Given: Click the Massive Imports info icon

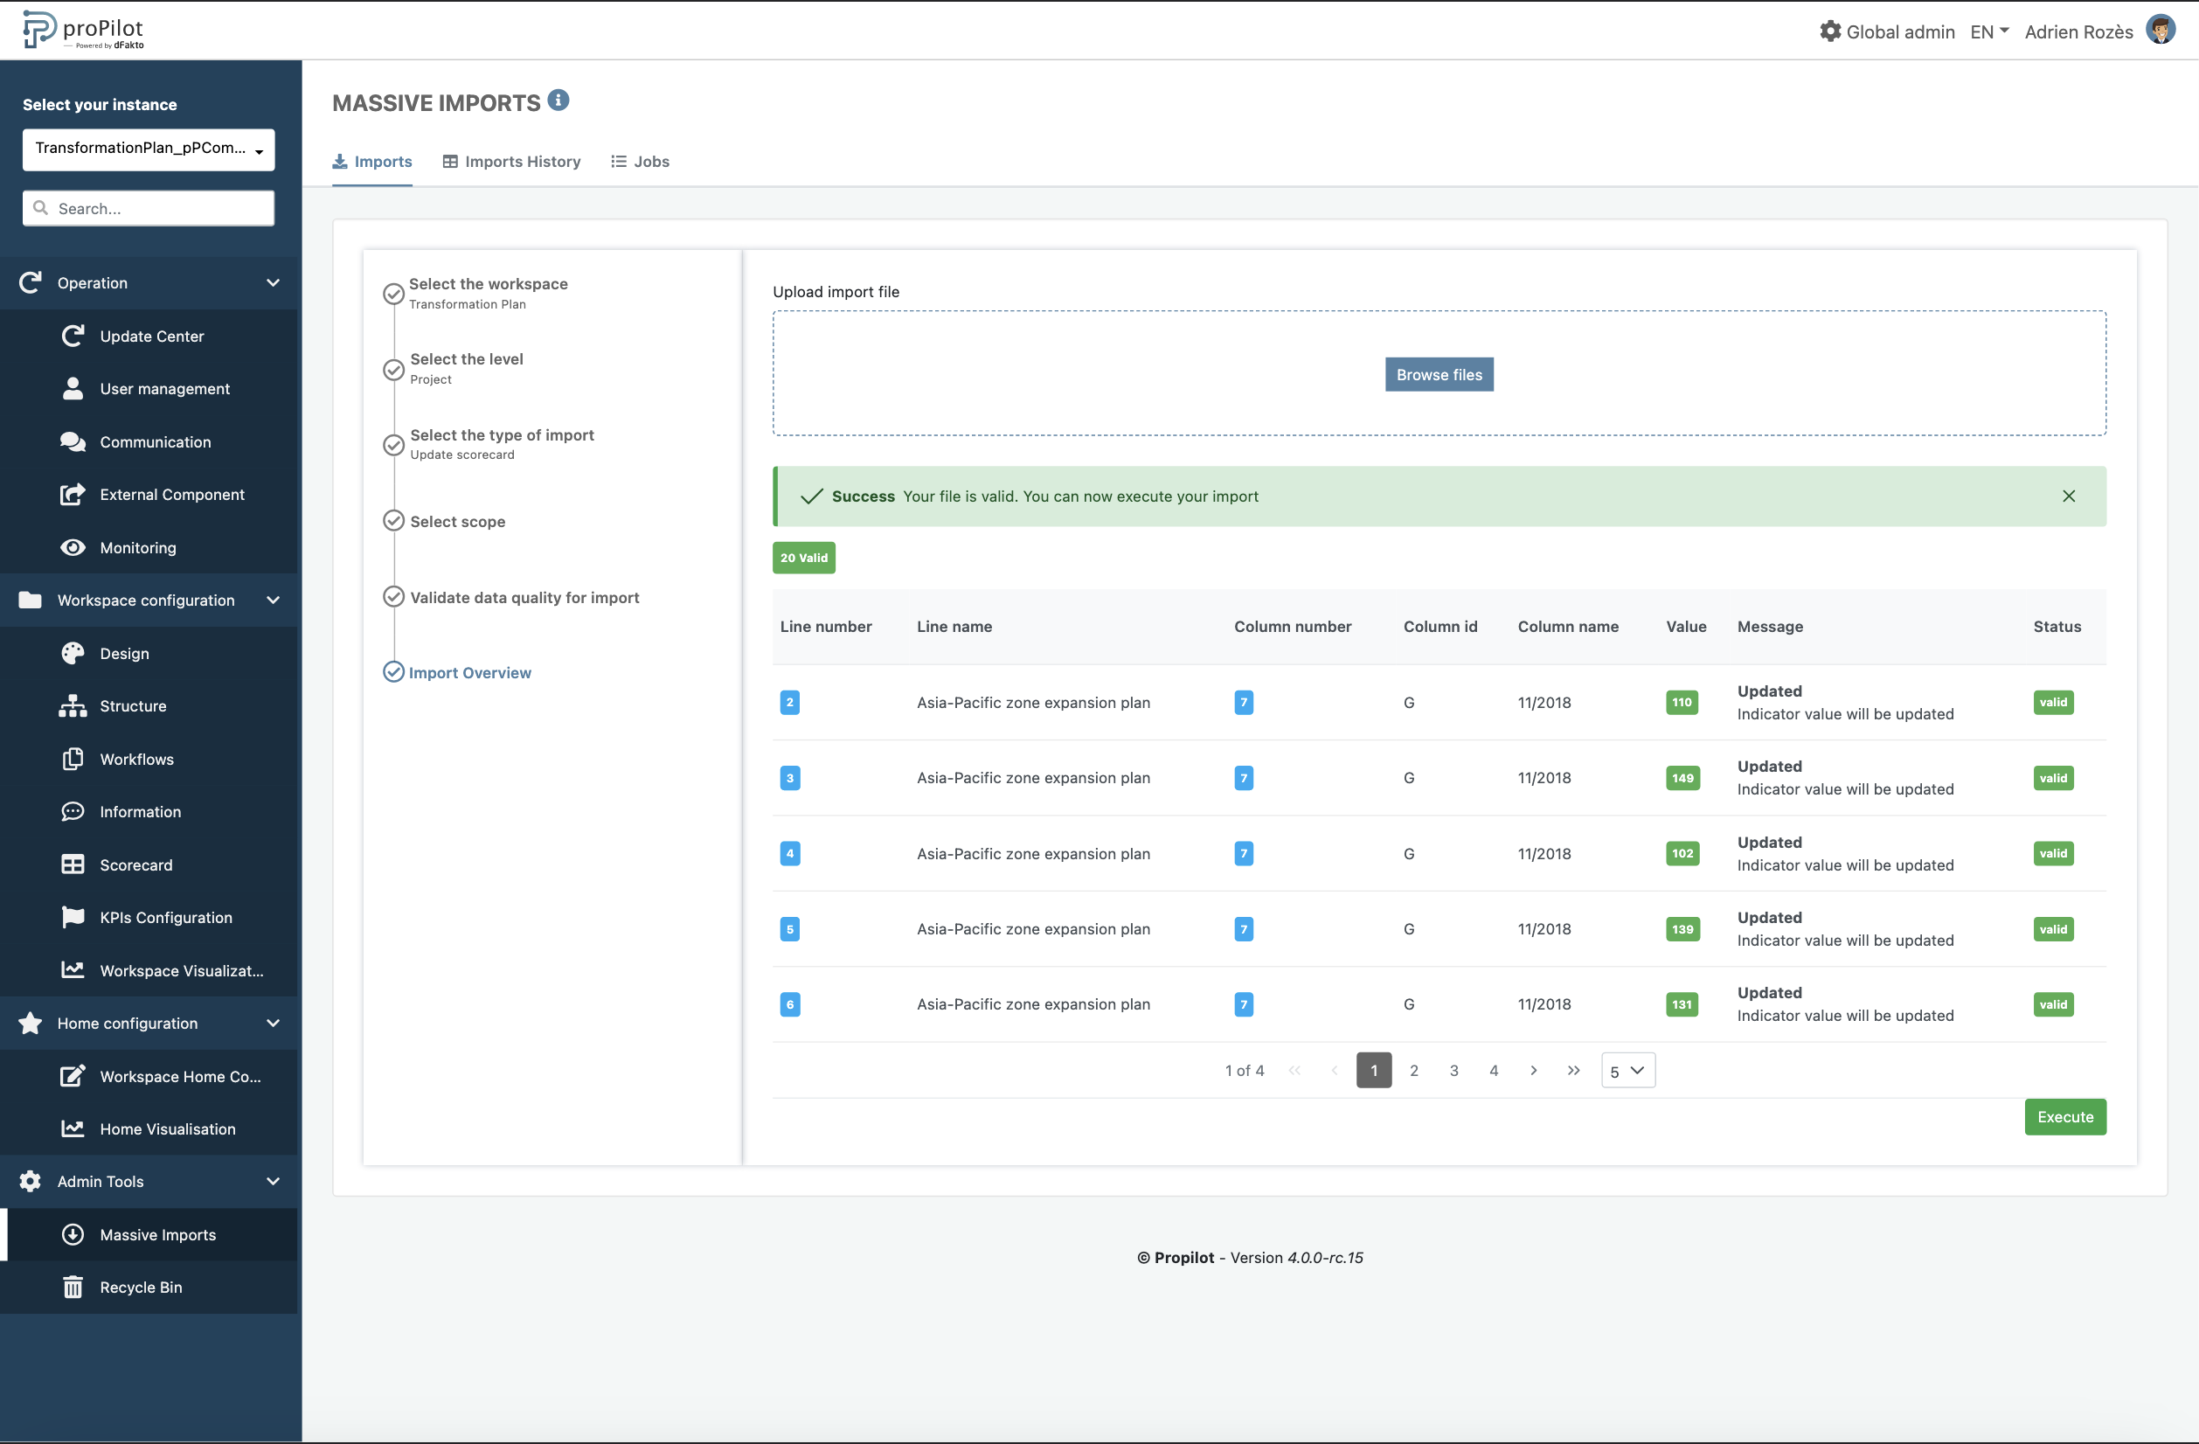Looking at the screenshot, I should tap(558, 100).
